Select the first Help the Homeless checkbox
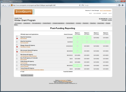The width and height of the screenshot is (126, 92). (x=17, y=36)
